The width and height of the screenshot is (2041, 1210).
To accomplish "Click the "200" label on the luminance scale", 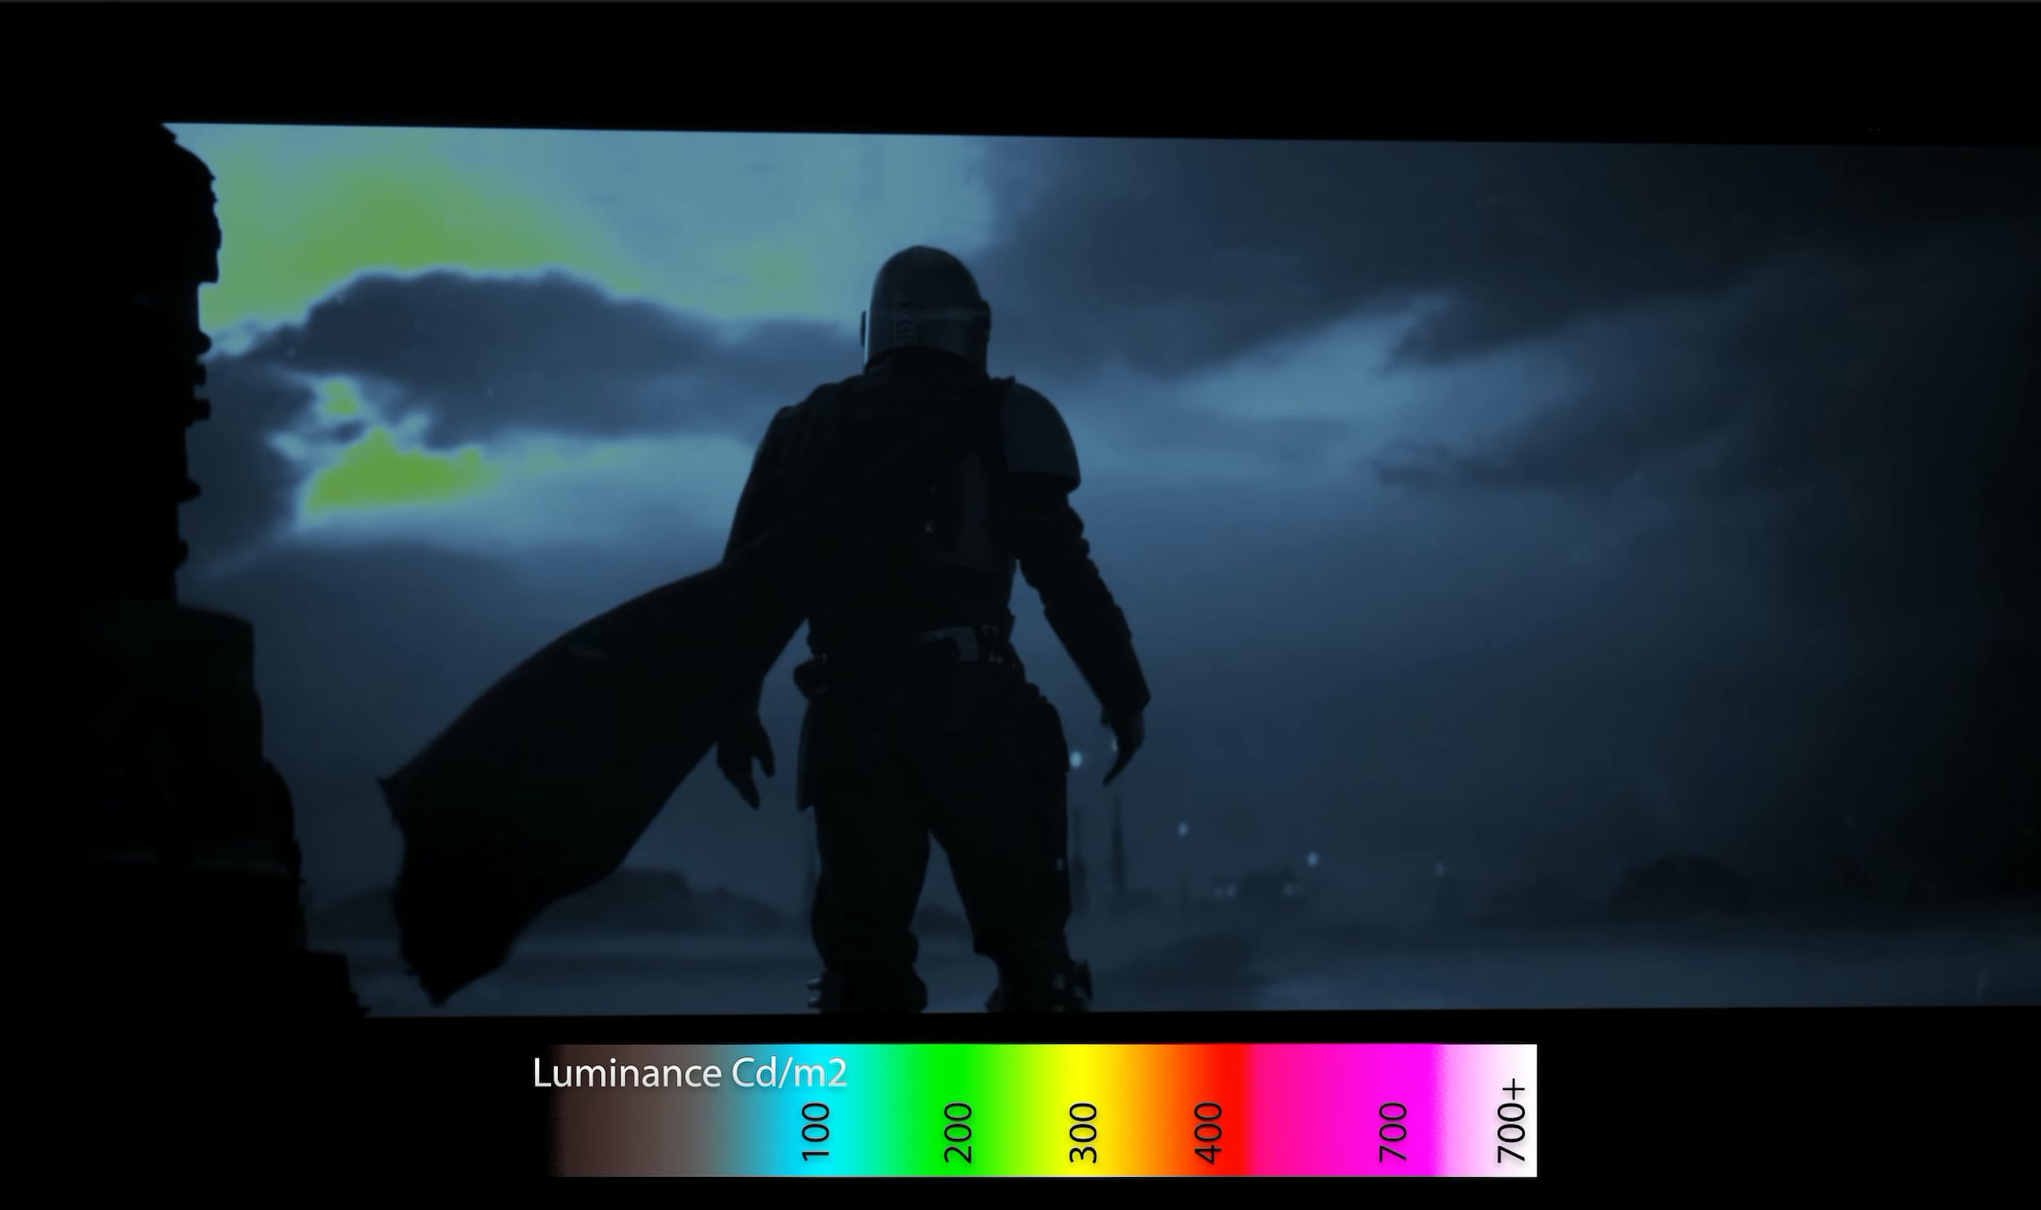I will coord(958,1133).
